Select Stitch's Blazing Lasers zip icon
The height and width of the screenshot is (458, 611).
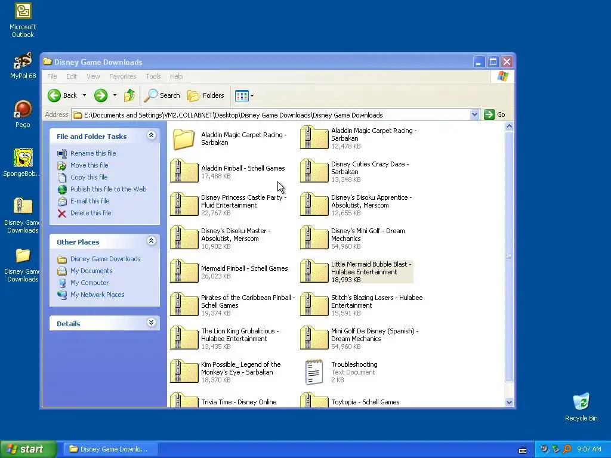[314, 304]
